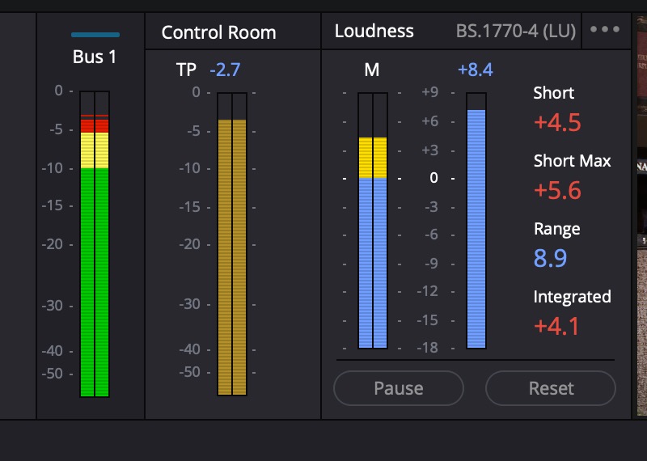Click the 0 LU mark on loudness scale
Viewport: 647px width, 461px height.
433,178
